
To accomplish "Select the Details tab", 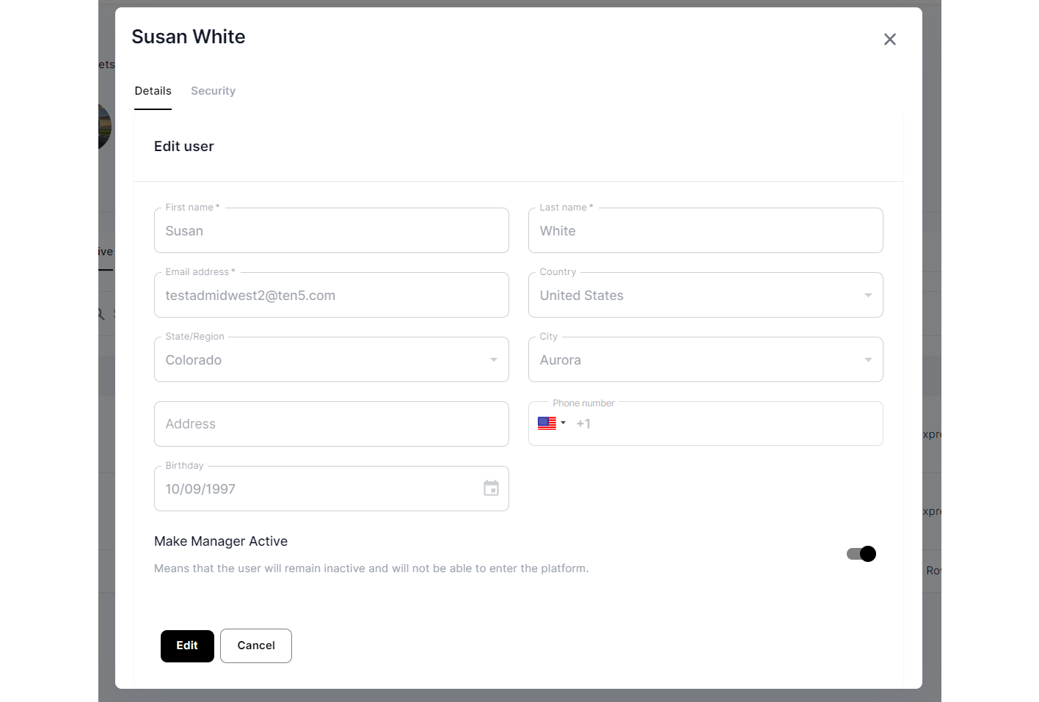I will pos(153,91).
